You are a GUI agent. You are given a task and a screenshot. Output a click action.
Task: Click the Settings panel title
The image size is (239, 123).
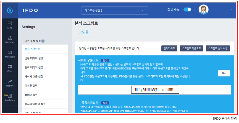click(28, 27)
